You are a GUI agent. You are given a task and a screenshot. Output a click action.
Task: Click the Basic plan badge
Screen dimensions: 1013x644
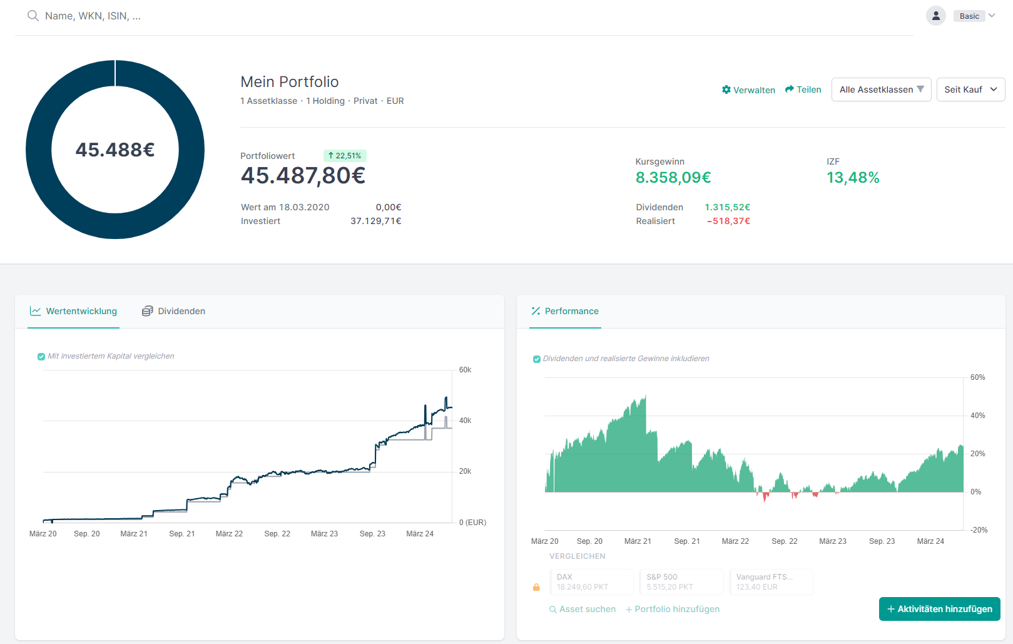click(969, 16)
